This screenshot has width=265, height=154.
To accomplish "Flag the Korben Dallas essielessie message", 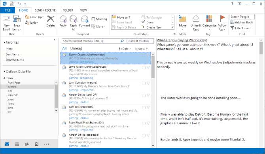I will (x=148, y=135).
